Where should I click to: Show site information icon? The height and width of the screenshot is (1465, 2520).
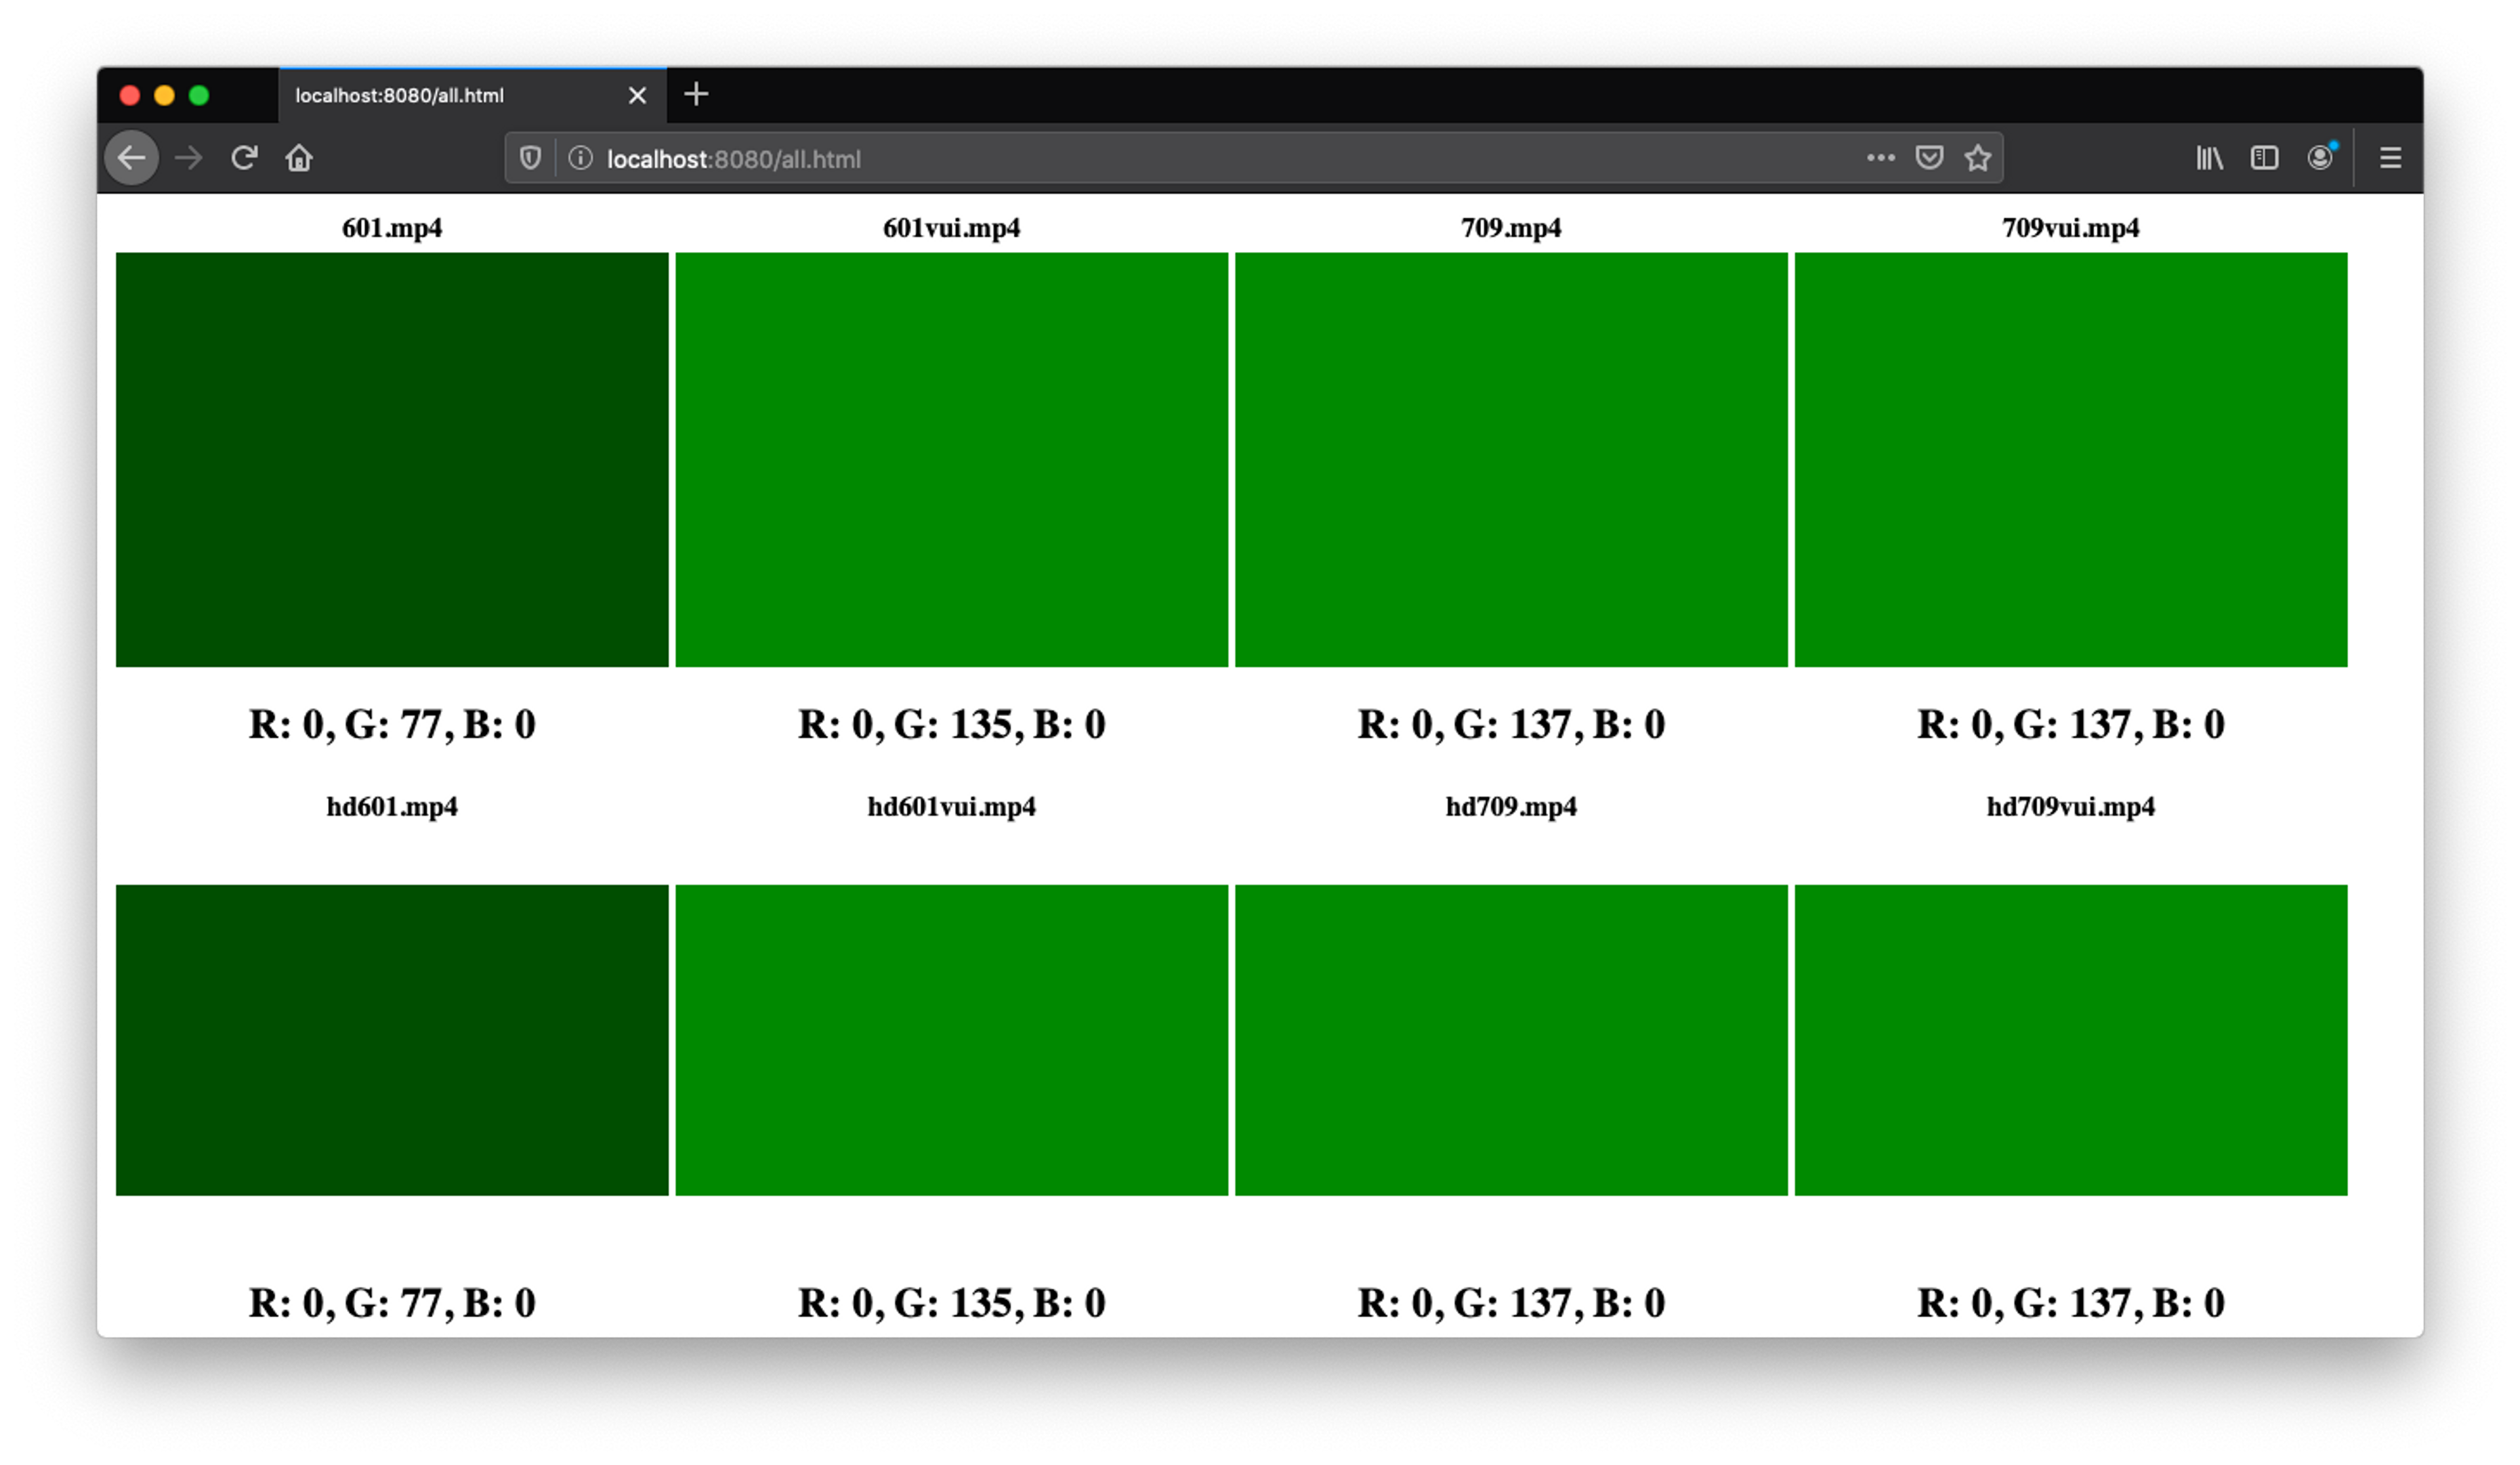click(580, 158)
